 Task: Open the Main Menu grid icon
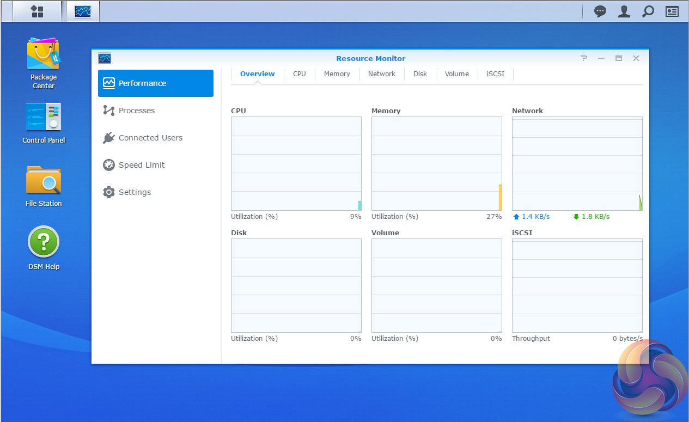(37, 11)
